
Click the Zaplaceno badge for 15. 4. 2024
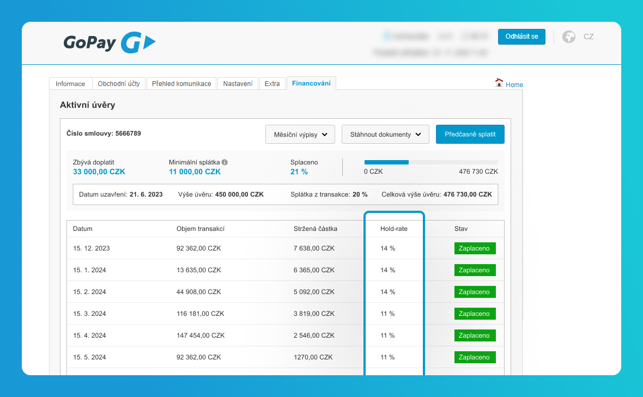tap(475, 335)
